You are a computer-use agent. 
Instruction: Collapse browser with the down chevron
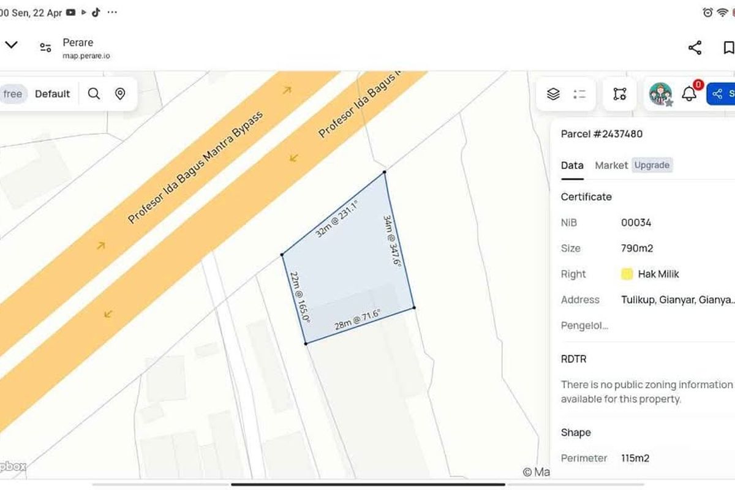click(11, 45)
